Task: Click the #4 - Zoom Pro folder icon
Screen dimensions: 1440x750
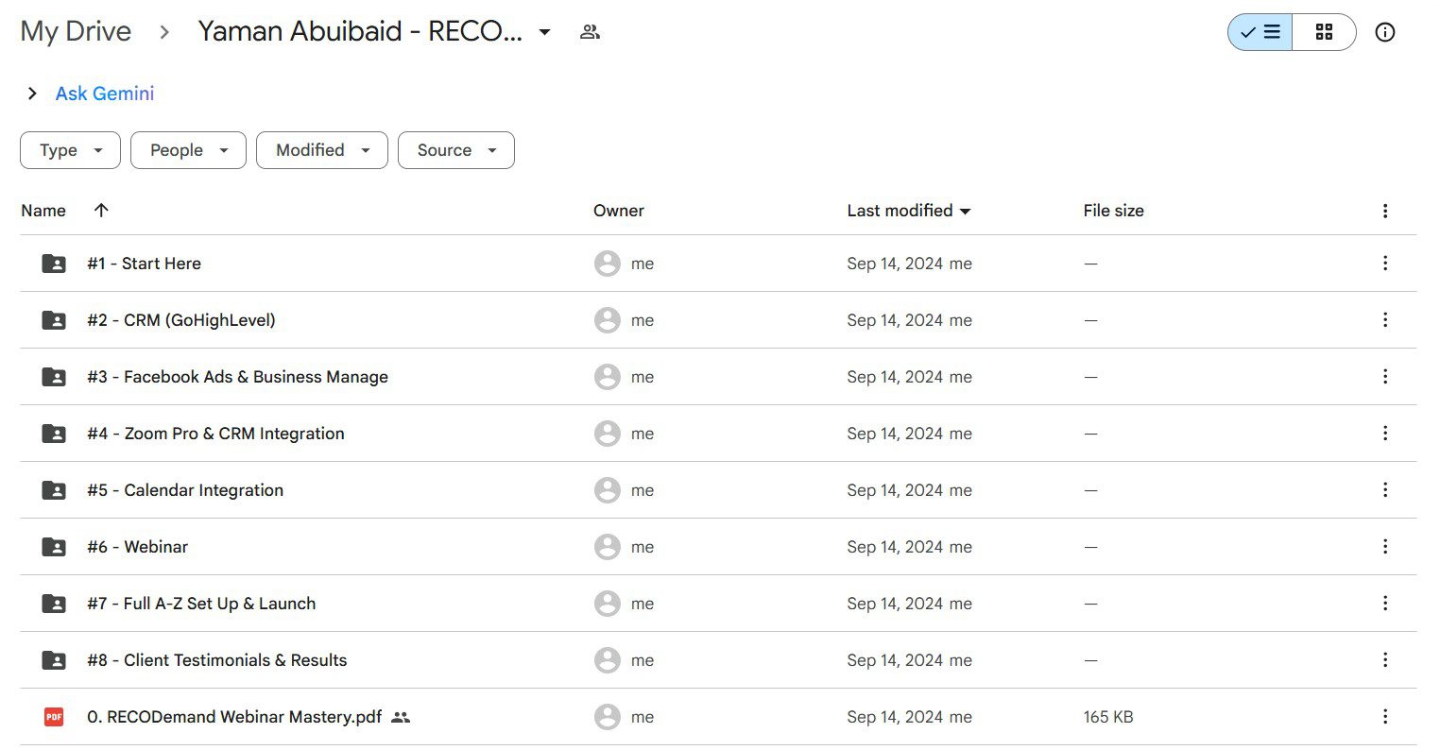Action: tap(54, 434)
